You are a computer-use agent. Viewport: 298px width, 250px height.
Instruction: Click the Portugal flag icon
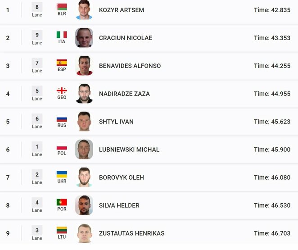62,202
